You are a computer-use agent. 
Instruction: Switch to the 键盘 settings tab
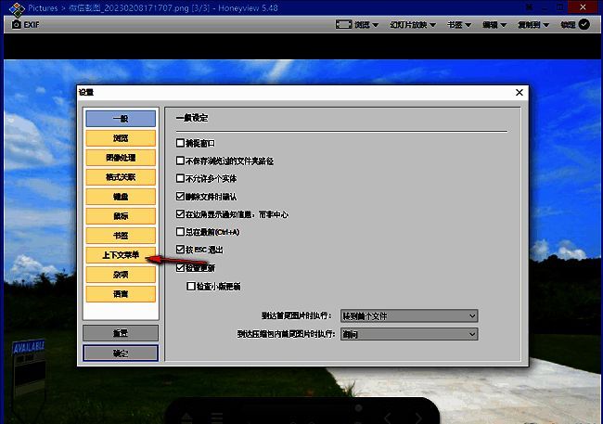121,197
